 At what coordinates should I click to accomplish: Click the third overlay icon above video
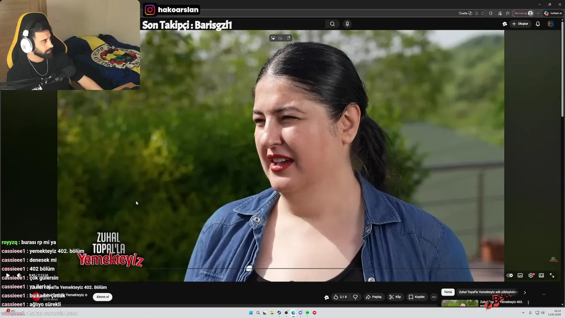[289, 38]
